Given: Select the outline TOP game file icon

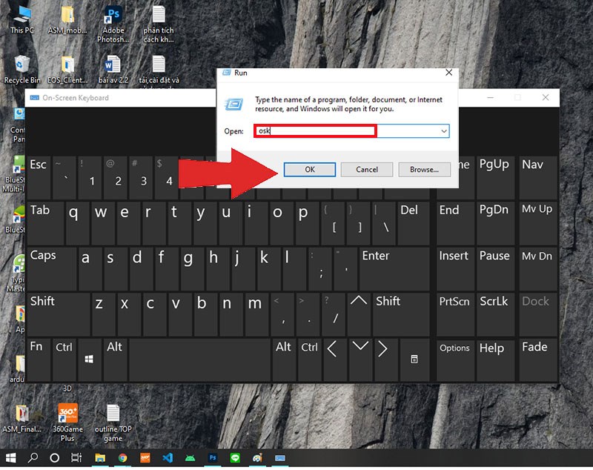Looking at the screenshot, I should tap(113, 423).
